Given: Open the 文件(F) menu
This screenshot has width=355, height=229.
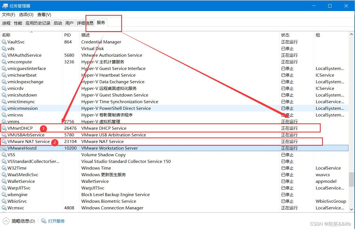Looking at the screenshot, I should coord(9,14).
